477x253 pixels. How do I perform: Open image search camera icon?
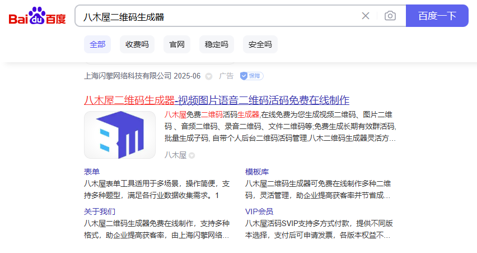tap(390, 16)
